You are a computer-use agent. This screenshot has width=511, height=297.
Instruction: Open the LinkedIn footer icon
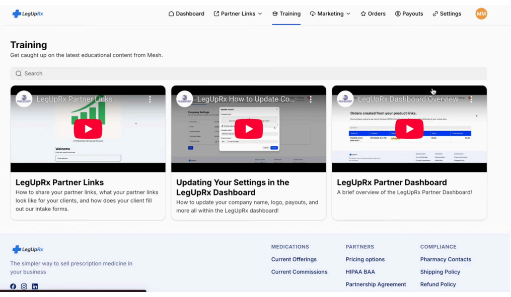point(35,286)
